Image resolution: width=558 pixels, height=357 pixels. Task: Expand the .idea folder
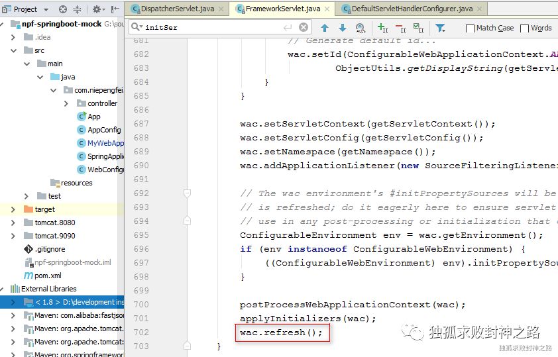point(13,37)
